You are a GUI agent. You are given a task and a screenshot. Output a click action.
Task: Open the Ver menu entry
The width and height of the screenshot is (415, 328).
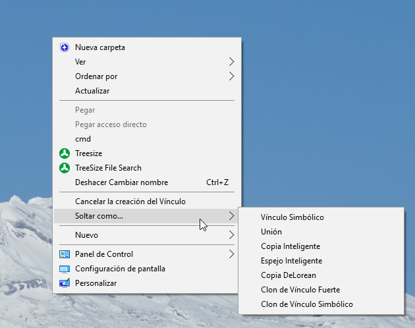[x=147, y=62]
